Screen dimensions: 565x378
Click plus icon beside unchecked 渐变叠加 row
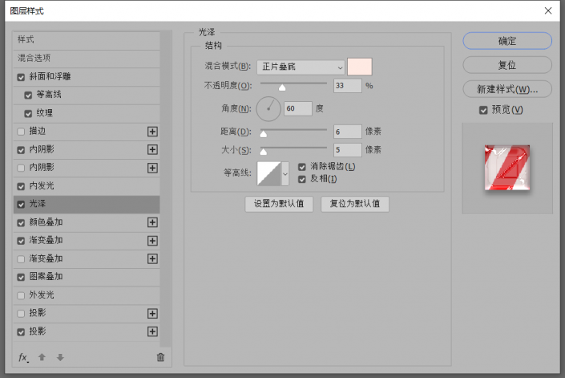pyautogui.click(x=152, y=258)
